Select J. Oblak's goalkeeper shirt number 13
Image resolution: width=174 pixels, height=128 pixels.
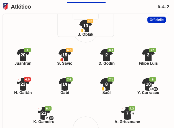[85, 26]
